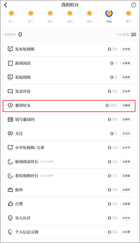Viewport: 140px width, 243px height.
Task: Click 去填写 button for invitation code
Action: pyautogui.click(x=126, y=120)
